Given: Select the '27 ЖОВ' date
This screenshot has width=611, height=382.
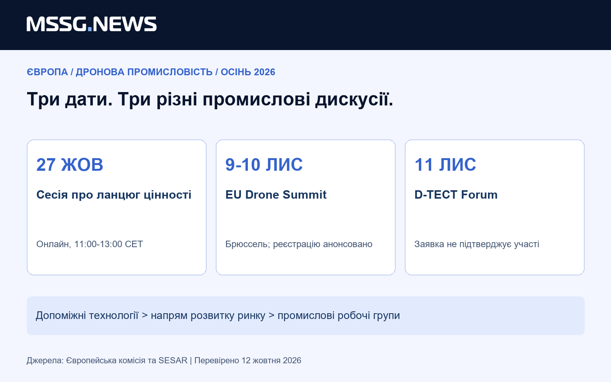Looking at the screenshot, I should coord(70,165).
